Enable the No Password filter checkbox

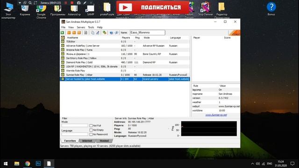pos(91,134)
